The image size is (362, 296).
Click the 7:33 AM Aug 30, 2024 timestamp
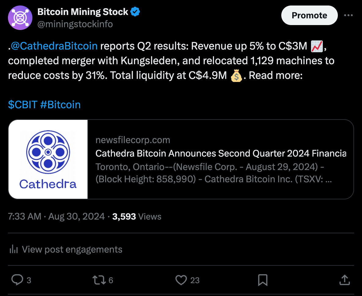pos(57,216)
